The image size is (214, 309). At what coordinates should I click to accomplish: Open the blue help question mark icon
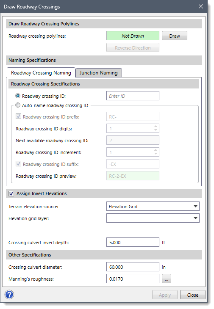click(x=9, y=295)
